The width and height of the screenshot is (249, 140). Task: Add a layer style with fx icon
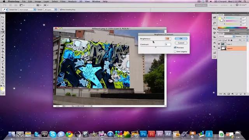click(x=224, y=94)
